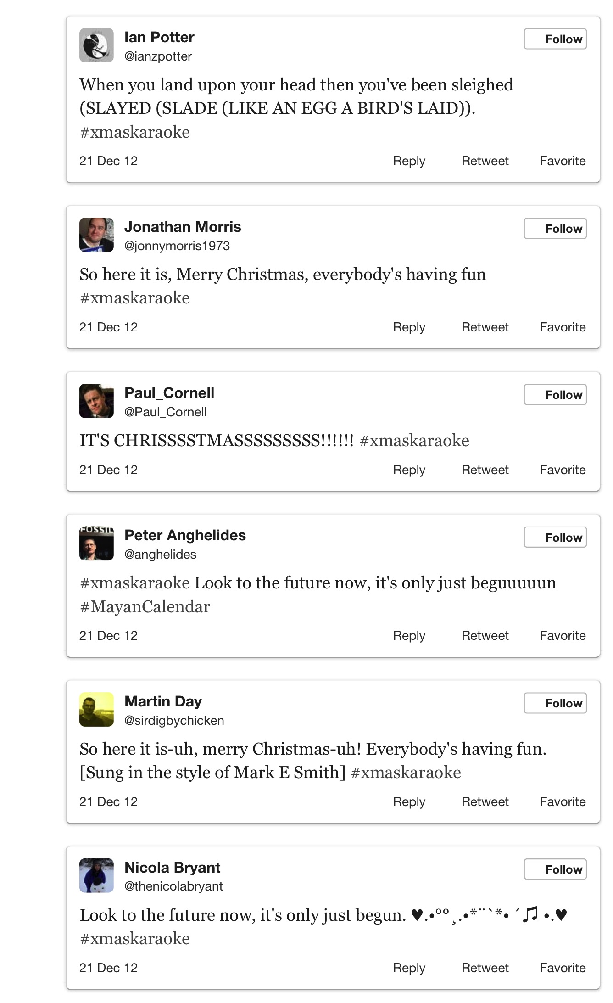Click Jonathan Morris's profile picture

pos(96,235)
